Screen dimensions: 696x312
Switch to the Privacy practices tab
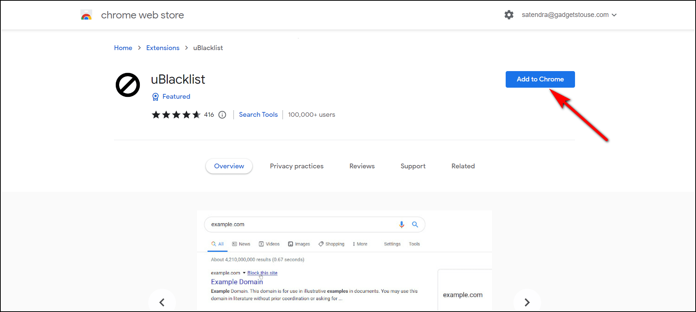click(x=297, y=166)
